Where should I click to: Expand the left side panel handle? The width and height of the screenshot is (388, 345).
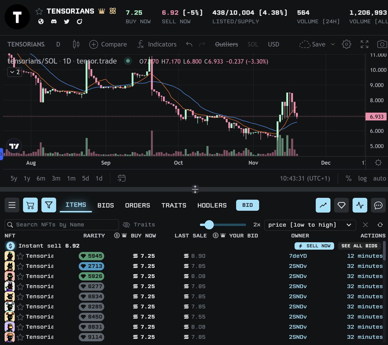[1, 154]
